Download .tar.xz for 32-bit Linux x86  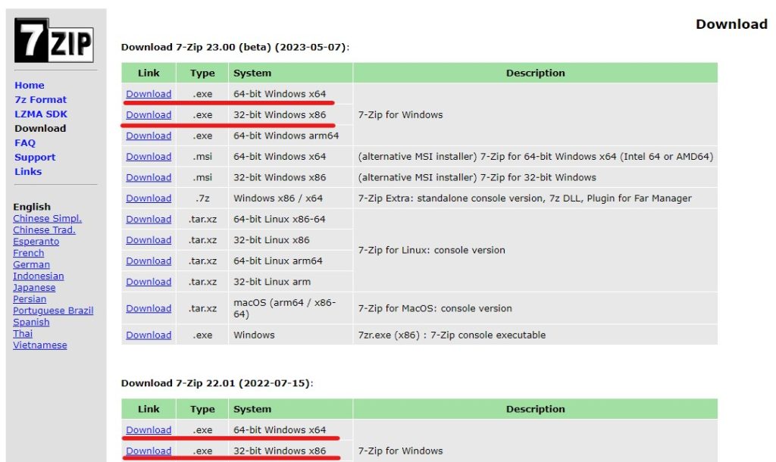[x=149, y=240]
